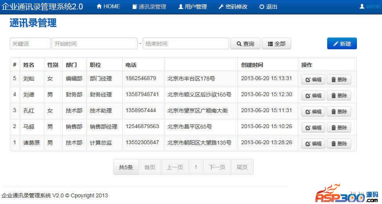Click the 姓名 column header
The width and height of the screenshot is (382, 204).
point(29,65)
